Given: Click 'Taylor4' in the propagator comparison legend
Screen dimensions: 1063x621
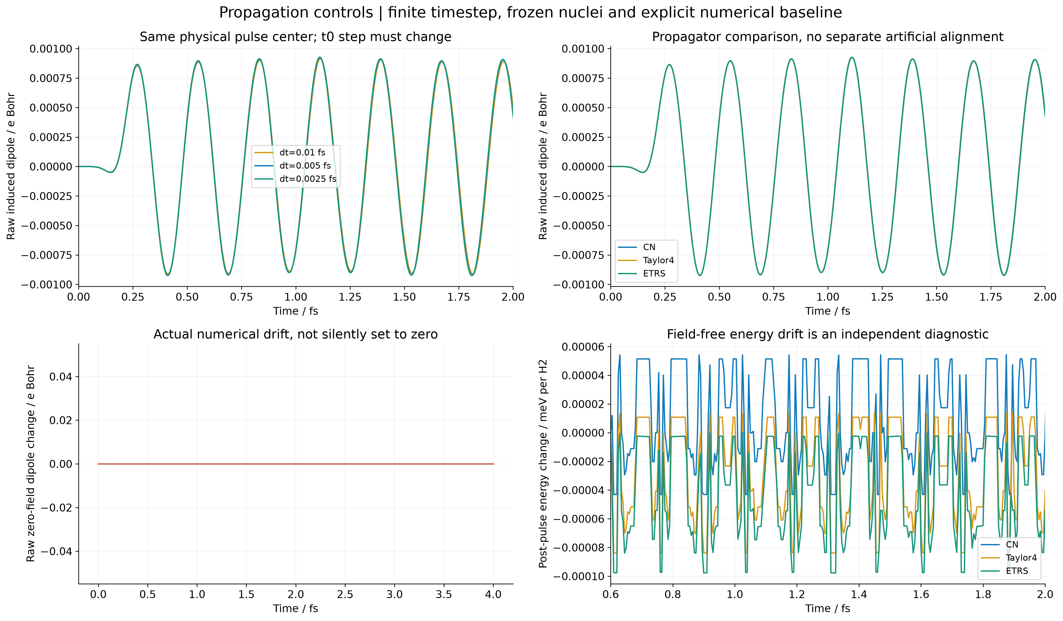Looking at the screenshot, I should pyautogui.click(x=659, y=260).
